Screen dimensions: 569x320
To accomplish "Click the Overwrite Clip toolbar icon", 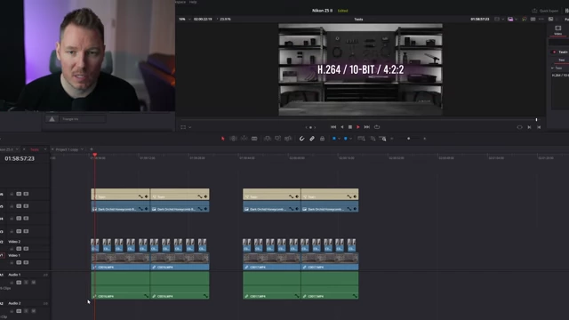I will [x=278, y=139].
